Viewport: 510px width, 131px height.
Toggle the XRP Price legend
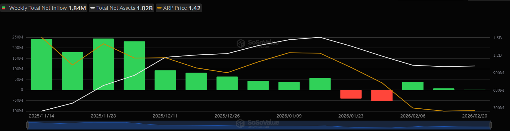(x=179, y=8)
